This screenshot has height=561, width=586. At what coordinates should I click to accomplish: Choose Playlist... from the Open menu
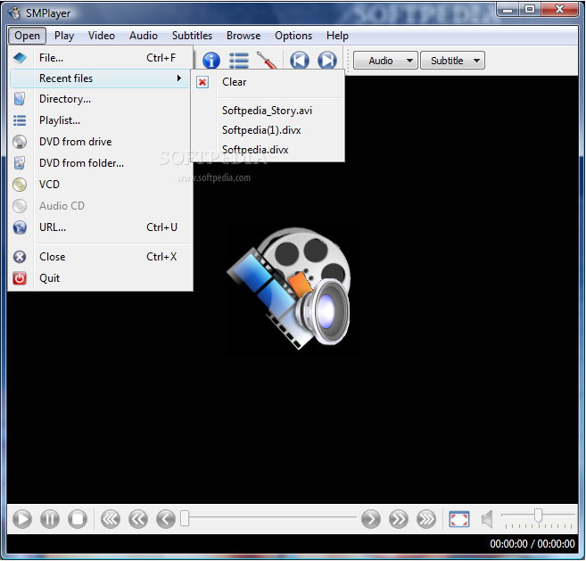pos(100,120)
